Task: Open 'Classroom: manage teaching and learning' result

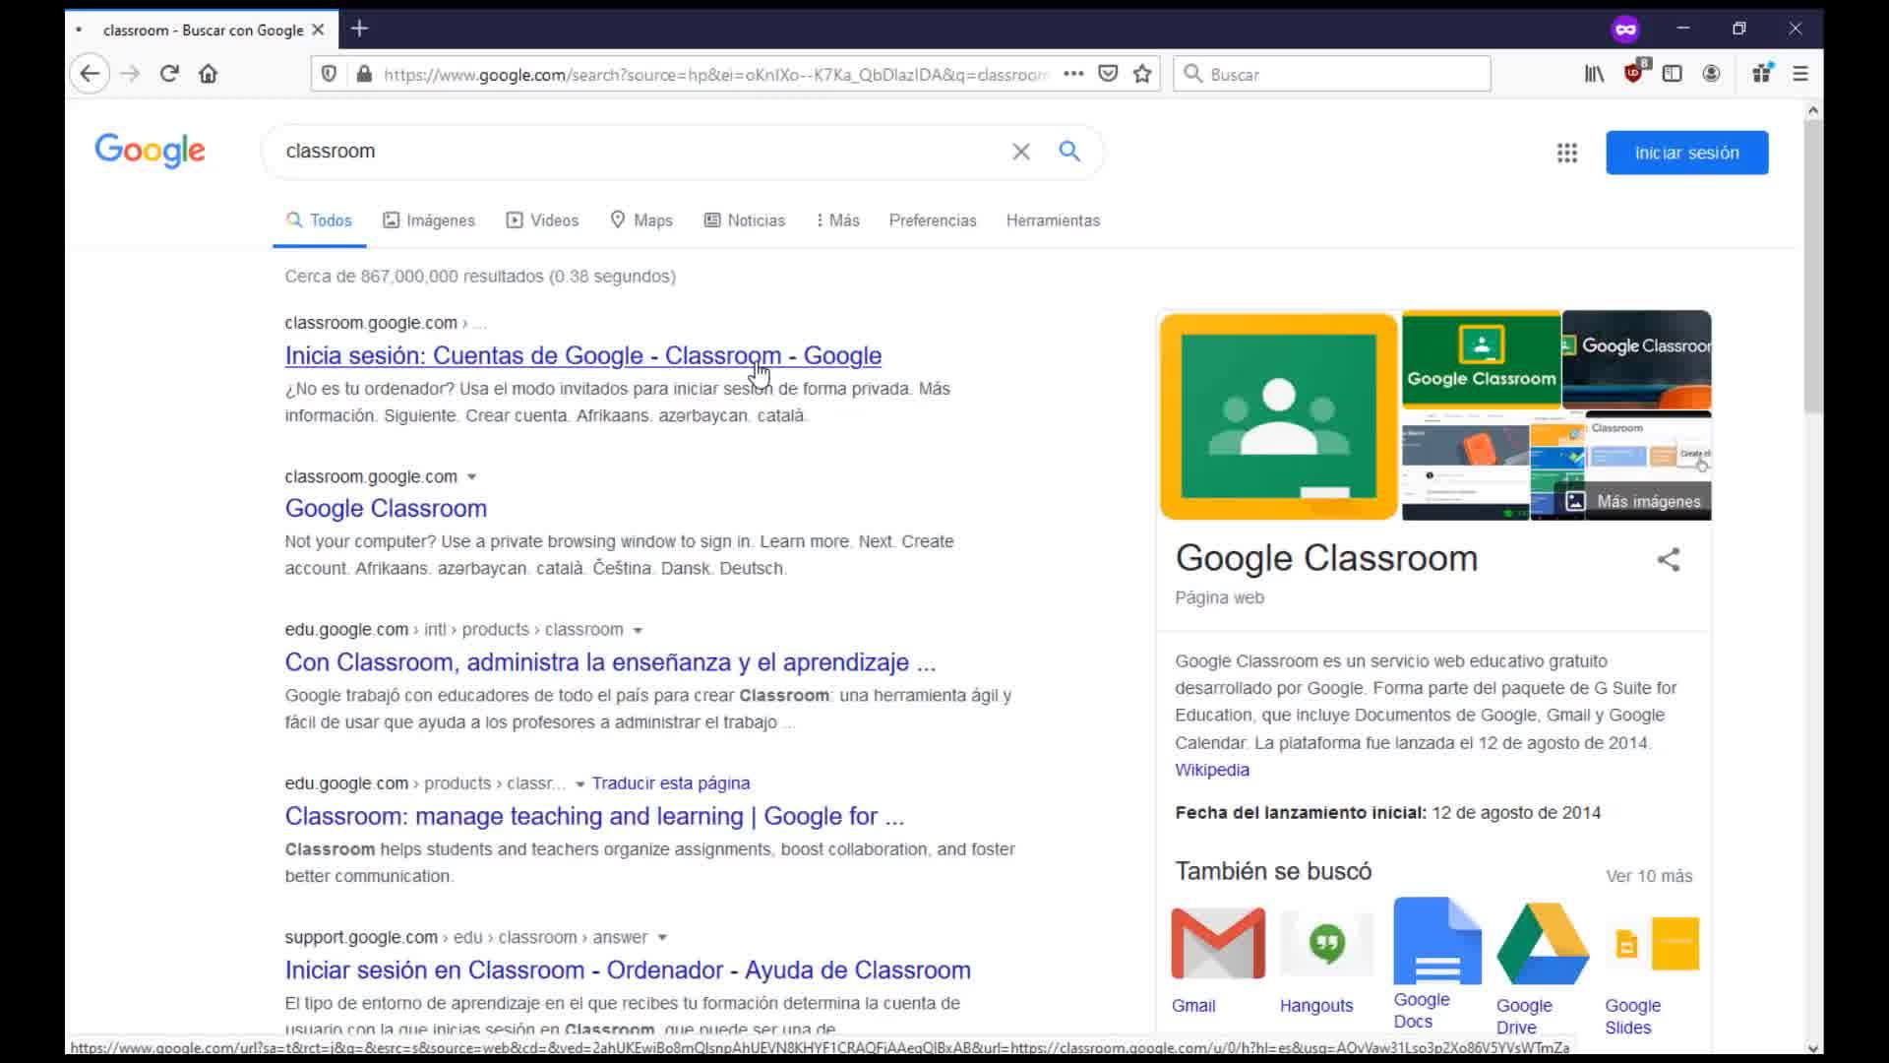Action: click(x=594, y=816)
